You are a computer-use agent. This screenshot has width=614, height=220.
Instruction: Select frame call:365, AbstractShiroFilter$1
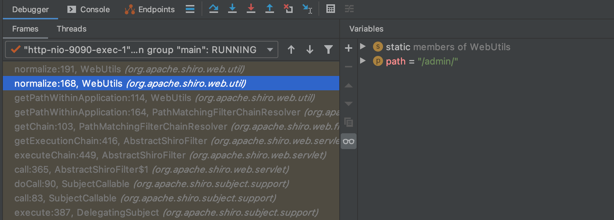coord(171,169)
